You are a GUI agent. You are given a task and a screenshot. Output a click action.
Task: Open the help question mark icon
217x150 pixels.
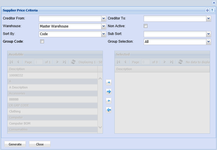pos(212,10)
